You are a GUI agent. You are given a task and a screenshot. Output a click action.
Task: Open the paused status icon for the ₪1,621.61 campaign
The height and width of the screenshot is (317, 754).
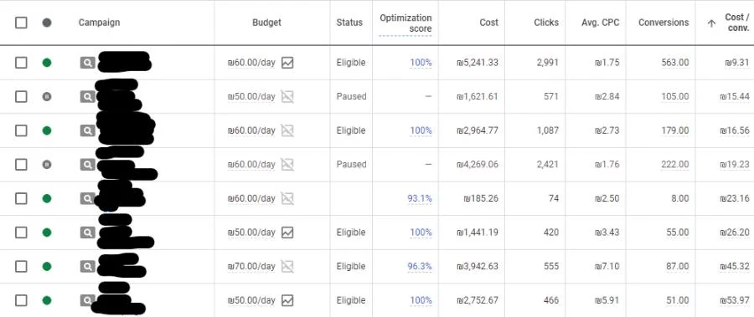coord(47,96)
